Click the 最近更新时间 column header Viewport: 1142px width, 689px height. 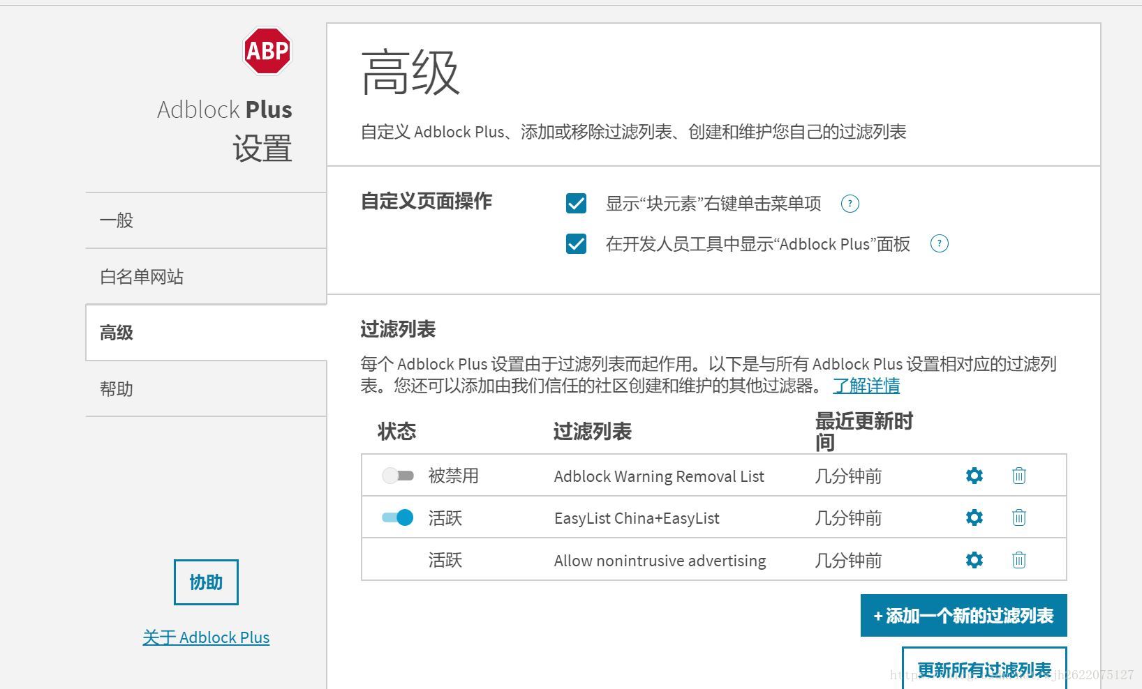pyautogui.click(x=864, y=432)
